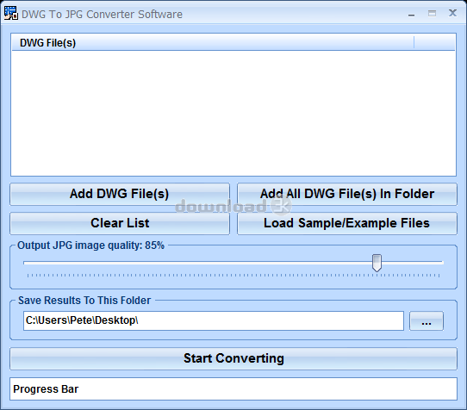Click the empty DWG file list area

click(x=233, y=113)
